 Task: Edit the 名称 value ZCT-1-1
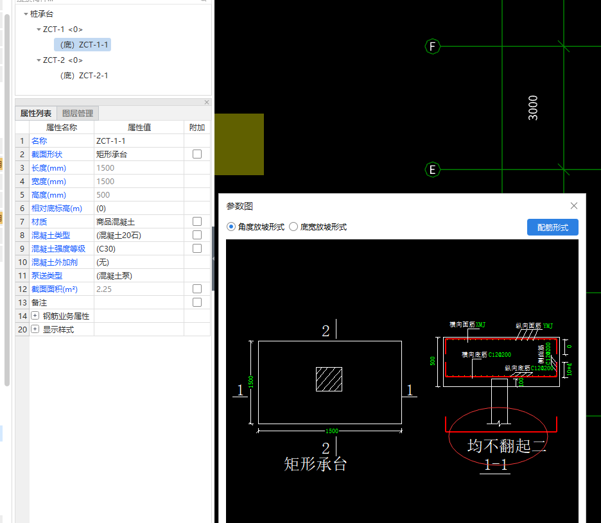click(x=139, y=141)
